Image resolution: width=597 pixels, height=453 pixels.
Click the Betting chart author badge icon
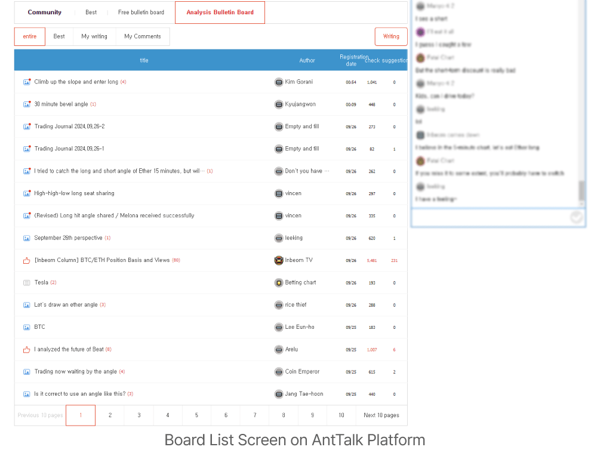278,282
